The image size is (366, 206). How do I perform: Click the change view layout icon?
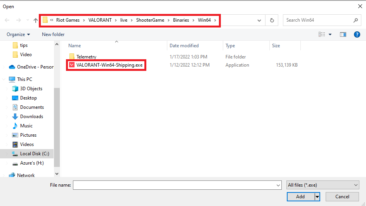[322, 34]
